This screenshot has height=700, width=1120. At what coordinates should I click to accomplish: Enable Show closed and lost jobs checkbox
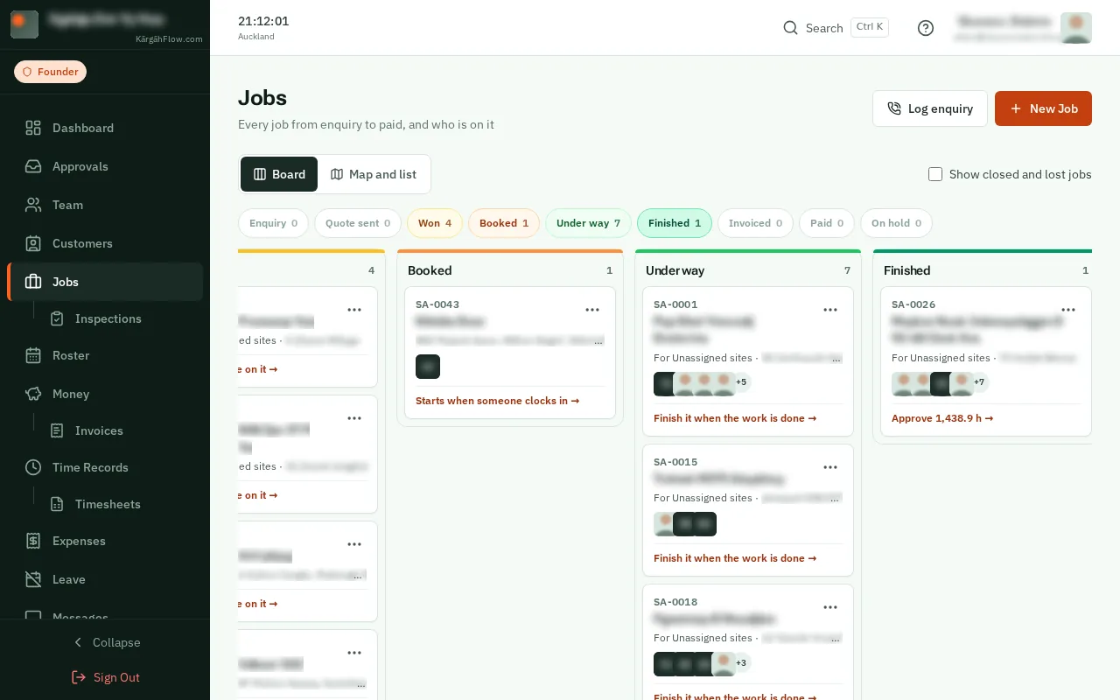(x=935, y=174)
